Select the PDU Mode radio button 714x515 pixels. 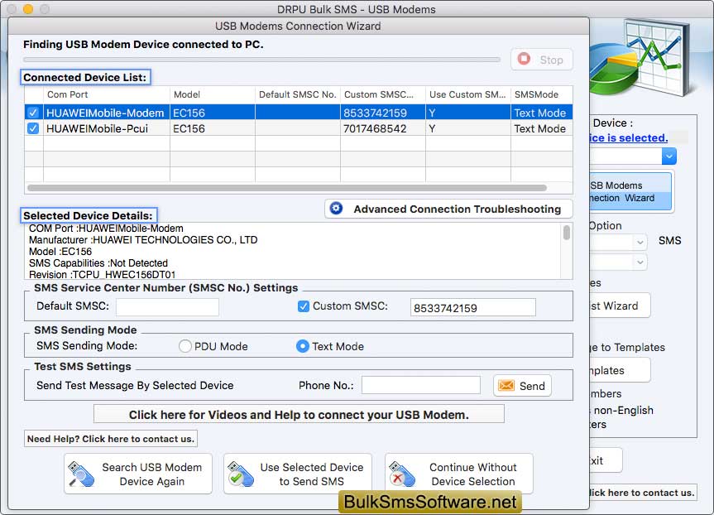[x=184, y=346]
